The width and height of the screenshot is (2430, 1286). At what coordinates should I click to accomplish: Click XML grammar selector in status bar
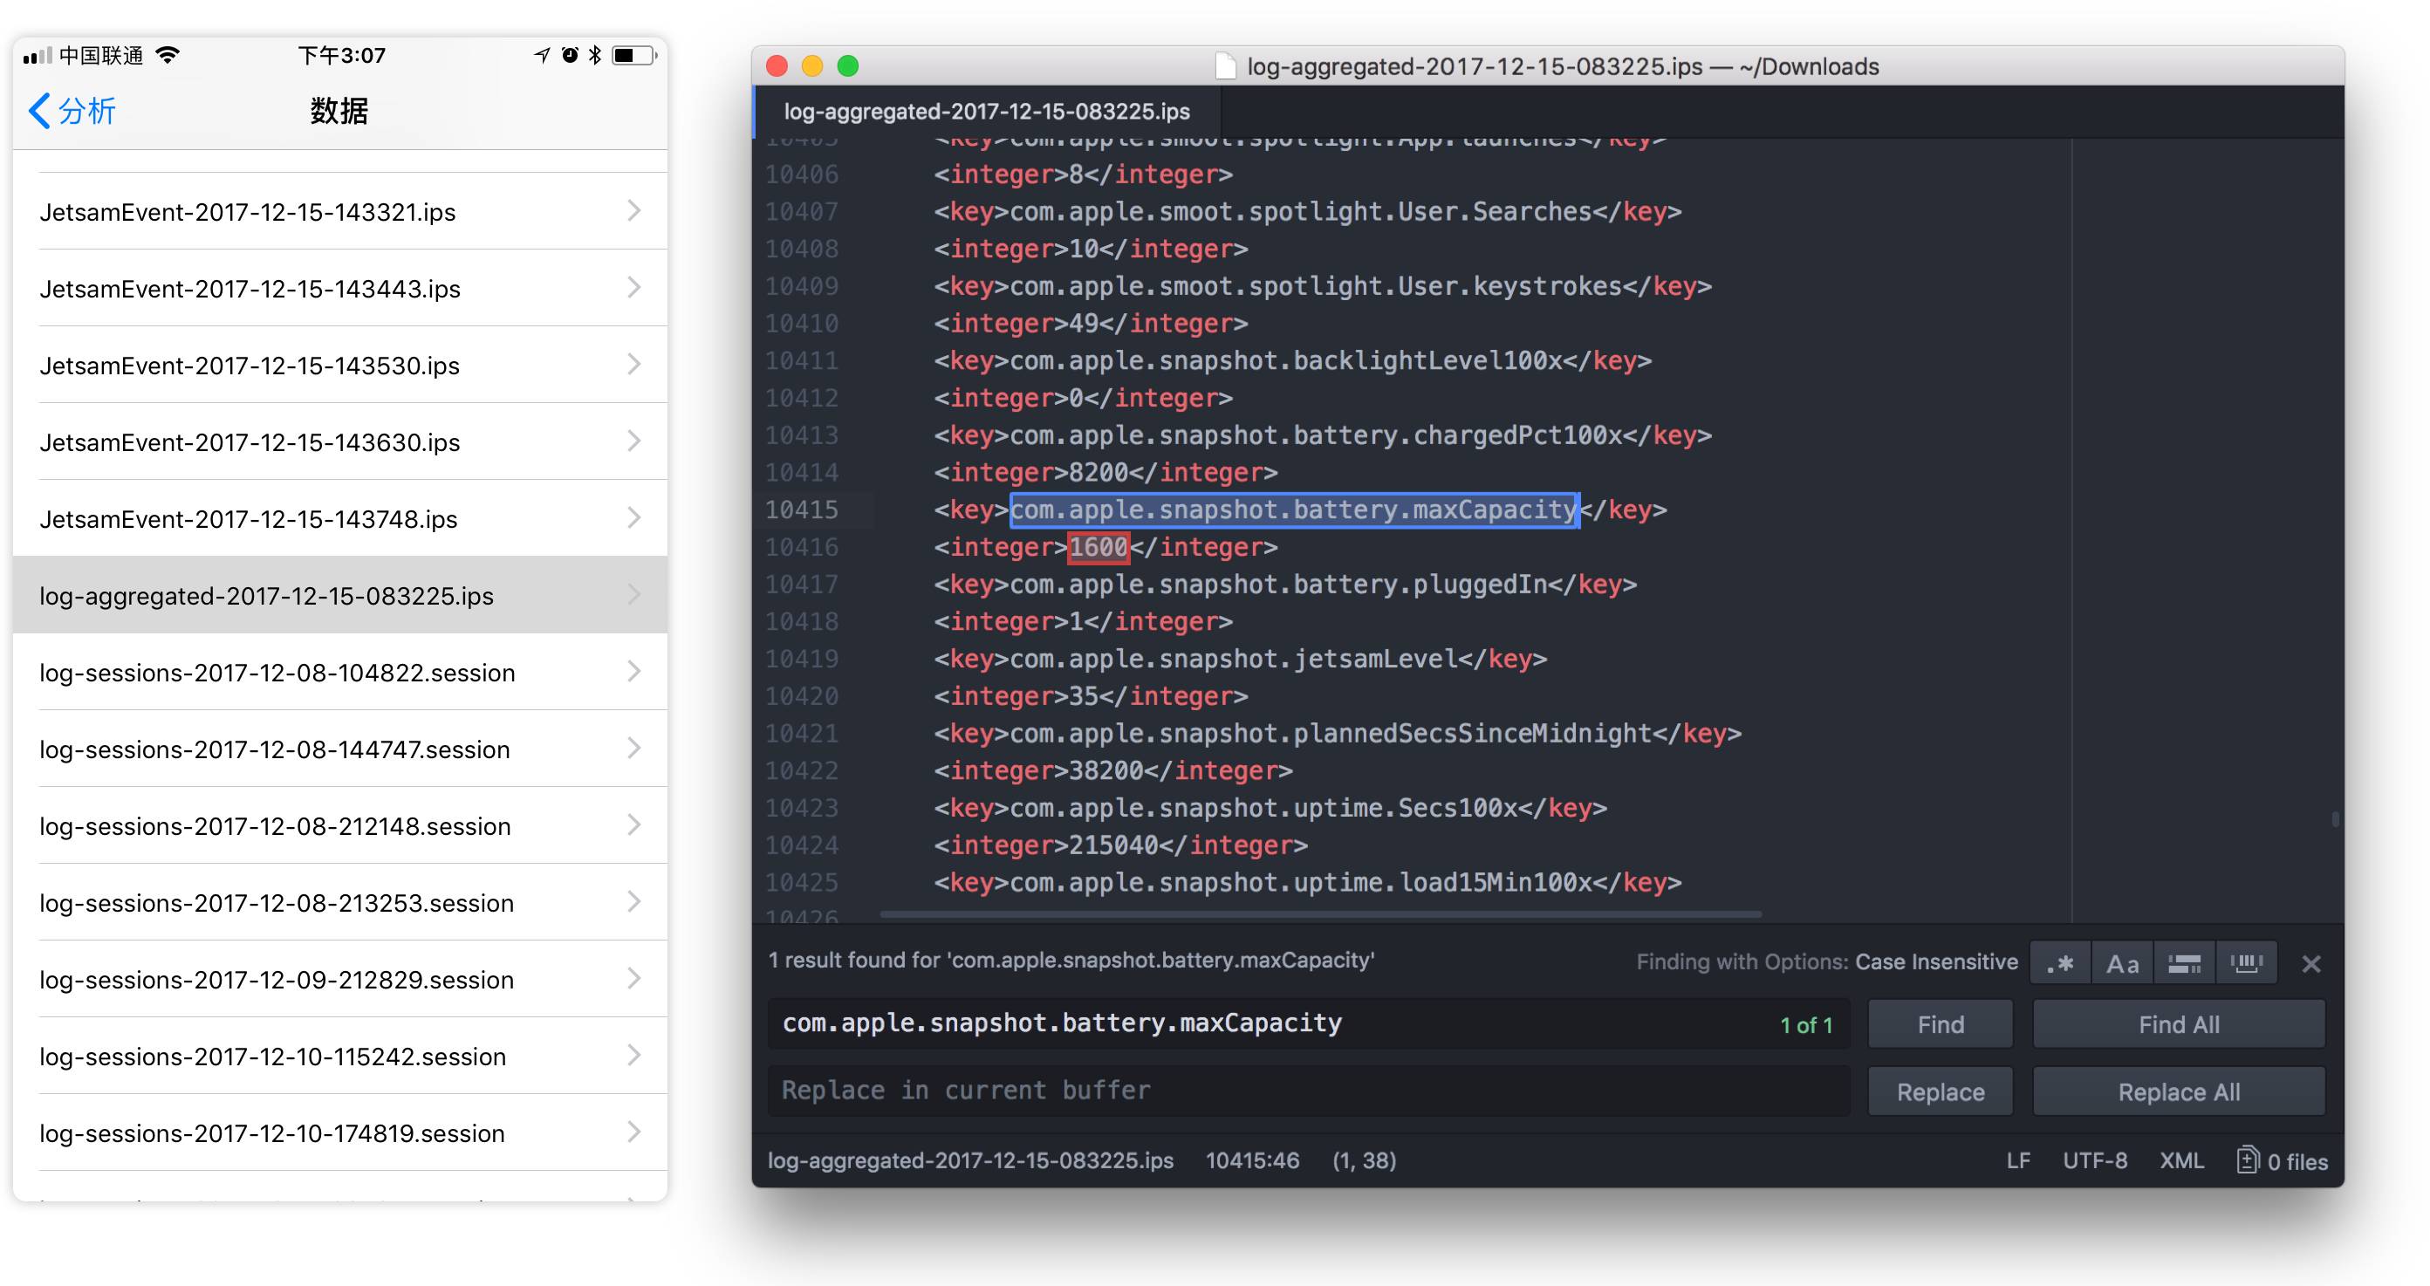point(2181,1160)
